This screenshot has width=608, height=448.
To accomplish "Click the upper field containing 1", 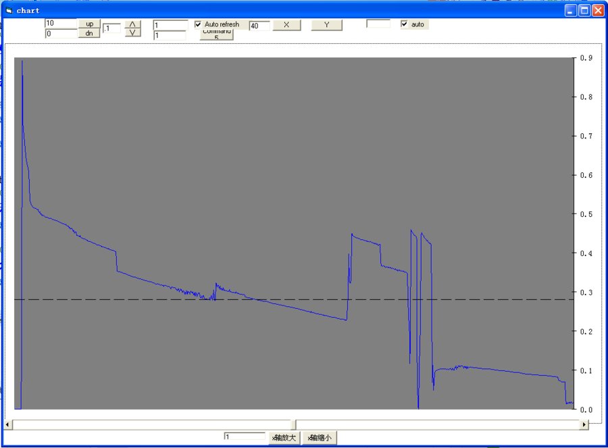I will pyautogui.click(x=170, y=25).
